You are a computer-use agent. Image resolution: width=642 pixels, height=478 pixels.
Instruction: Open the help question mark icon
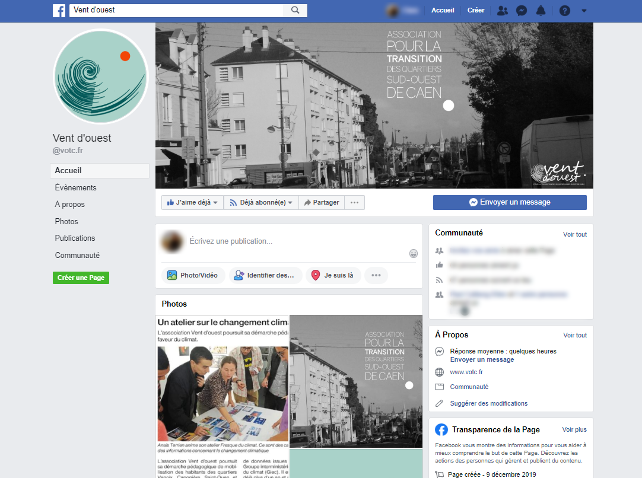point(565,11)
